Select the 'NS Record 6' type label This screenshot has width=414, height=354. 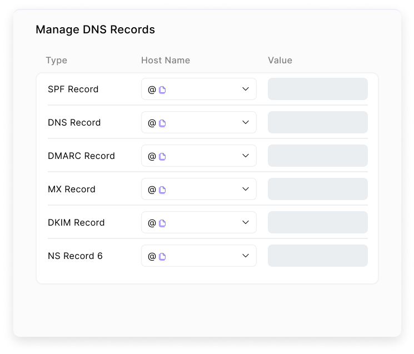click(x=75, y=256)
